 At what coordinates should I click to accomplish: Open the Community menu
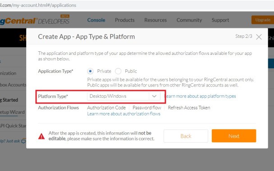click(x=189, y=20)
